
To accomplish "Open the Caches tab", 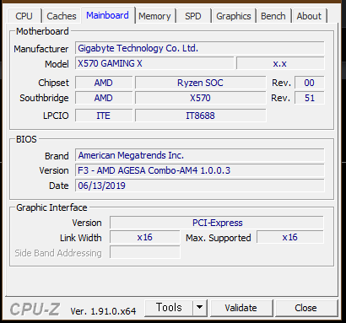I will pyautogui.click(x=62, y=16).
